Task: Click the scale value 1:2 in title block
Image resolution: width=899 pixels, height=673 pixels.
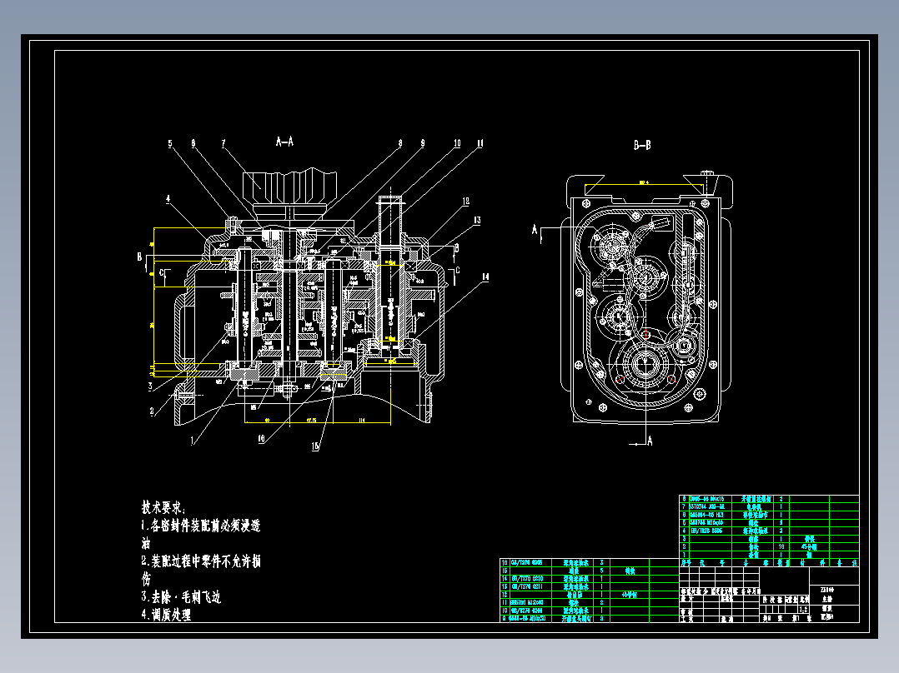Action: [801, 608]
